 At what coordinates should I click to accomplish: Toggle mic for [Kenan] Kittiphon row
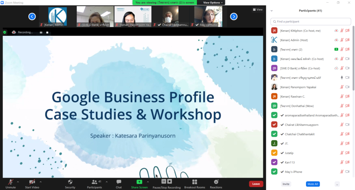[342, 31]
